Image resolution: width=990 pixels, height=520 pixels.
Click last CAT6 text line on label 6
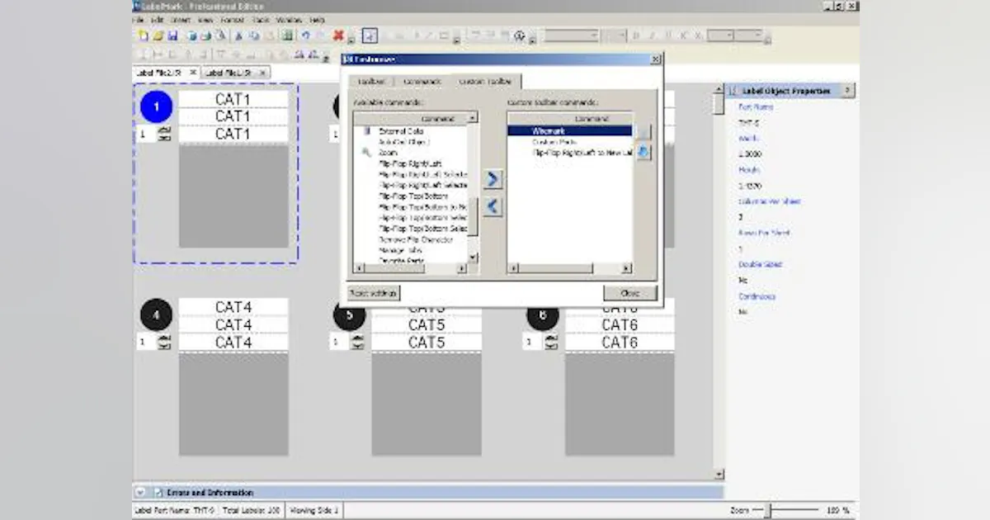tap(620, 342)
